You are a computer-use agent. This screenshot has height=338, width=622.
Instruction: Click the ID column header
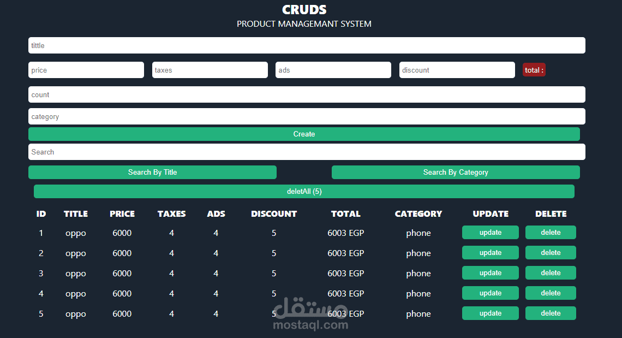pos(41,214)
